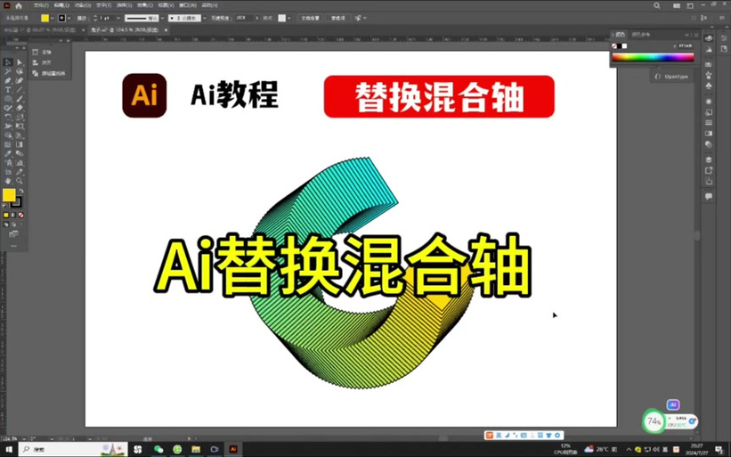The image size is (731, 457).
Task: Select the Magic Wand tool
Action: coord(8,71)
